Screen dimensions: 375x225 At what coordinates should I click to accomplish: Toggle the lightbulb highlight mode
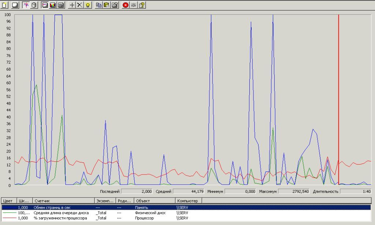point(88,5)
